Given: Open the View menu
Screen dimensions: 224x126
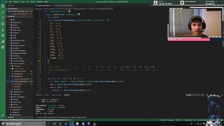Looking at the screenshot, I should pos(23,2).
